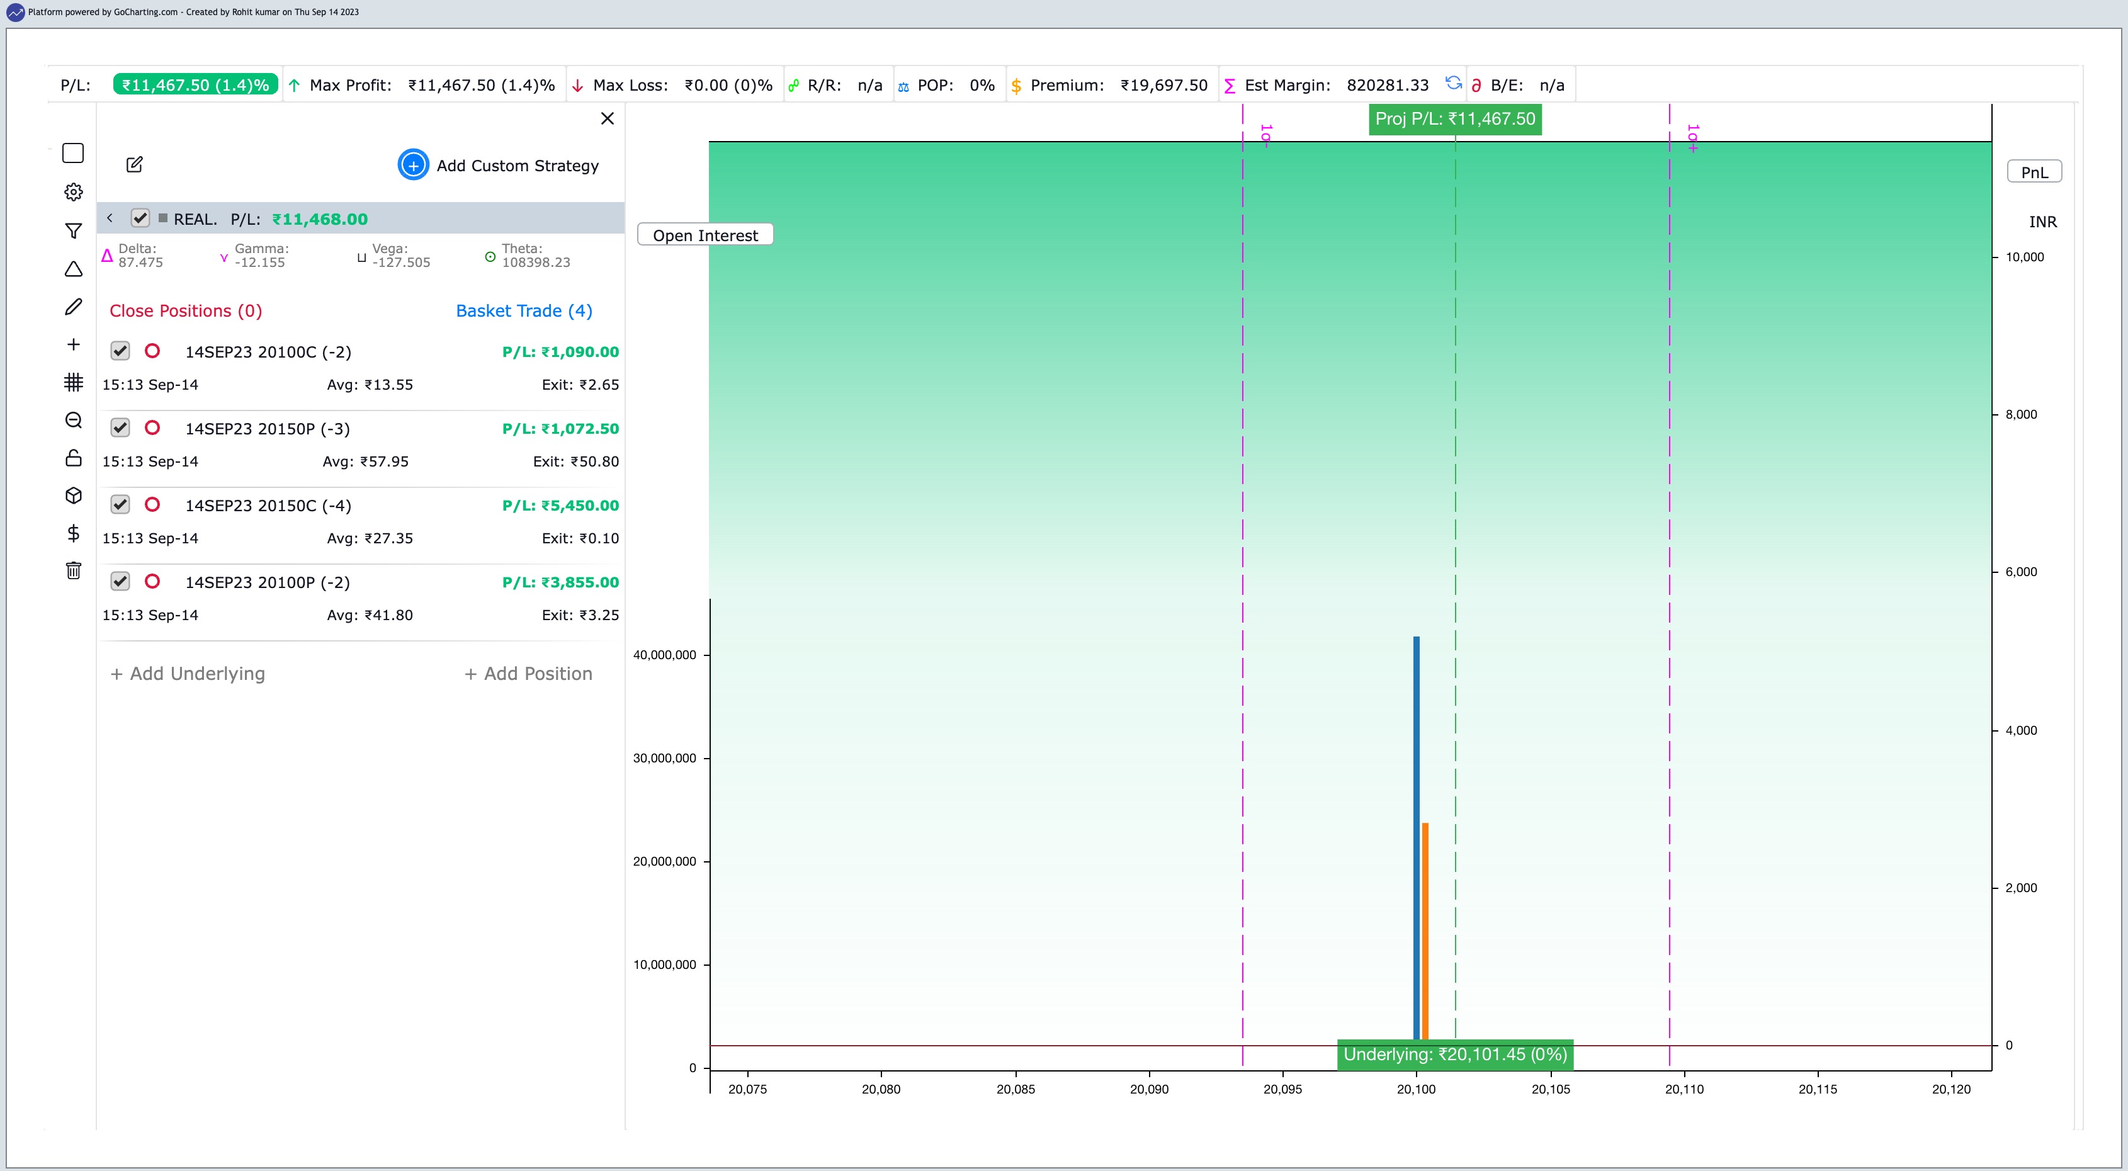
Task: Click Gamma -12.155 value
Action: [x=259, y=263]
